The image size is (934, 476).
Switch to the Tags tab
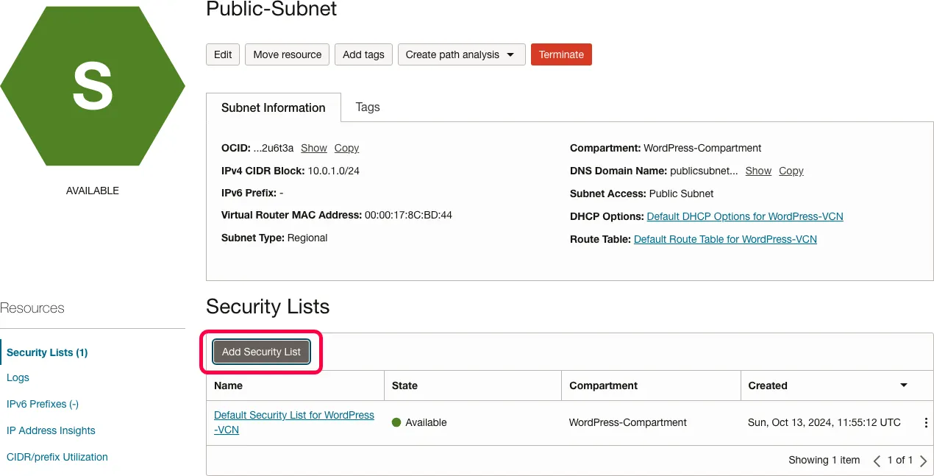(368, 107)
